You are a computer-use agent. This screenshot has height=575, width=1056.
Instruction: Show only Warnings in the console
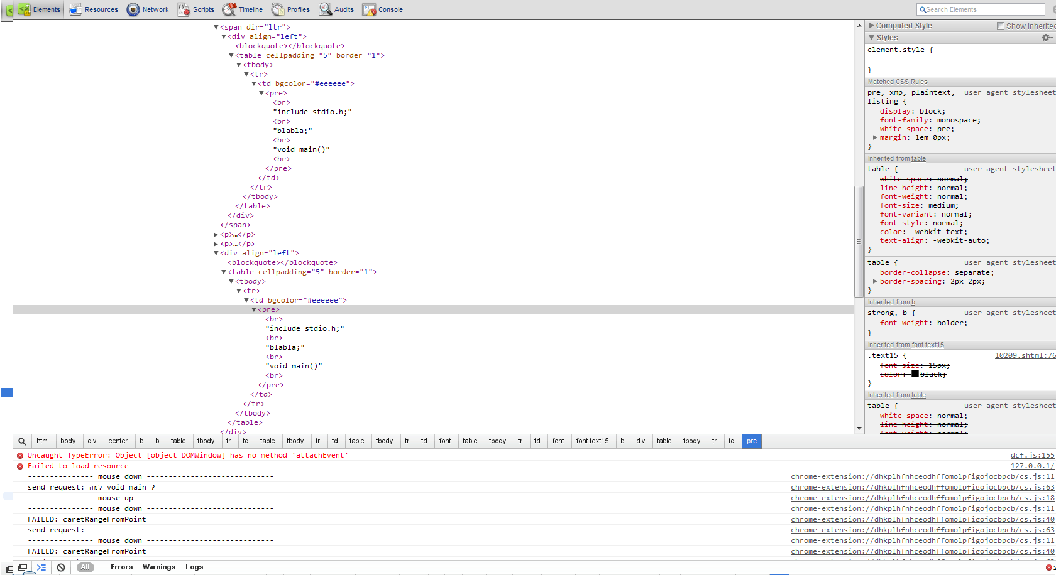point(159,567)
